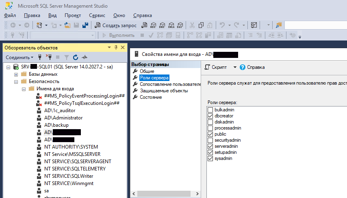This screenshot has height=198, width=347.
Task: Click the Создать запрос button
Action: pyautogui.click(x=115, y=26)
